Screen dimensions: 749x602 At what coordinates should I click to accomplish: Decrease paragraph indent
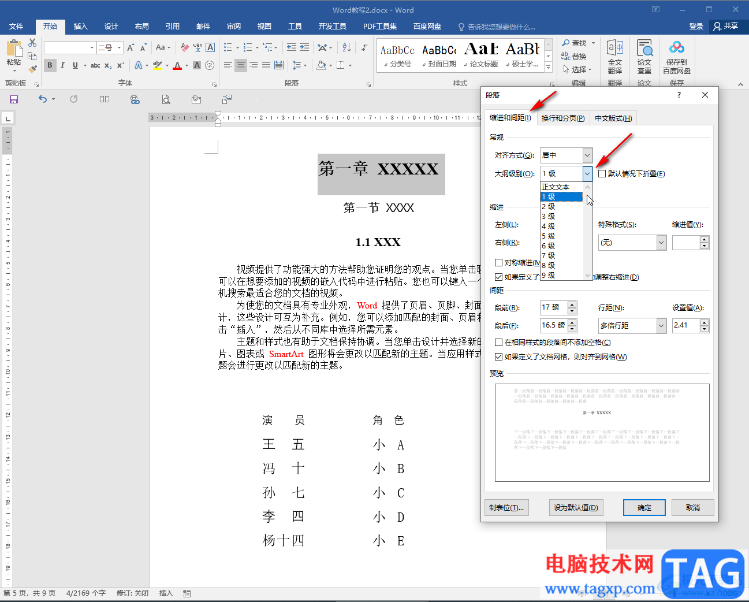tap(292, 47)
